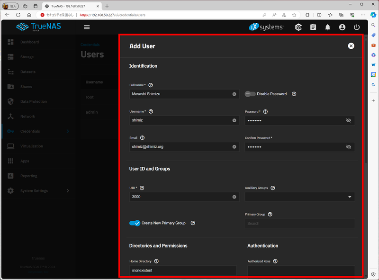Open alerts bell notifications
This screenshot has height=280, width=379.
pyautogui.click(x=327, y=27)
